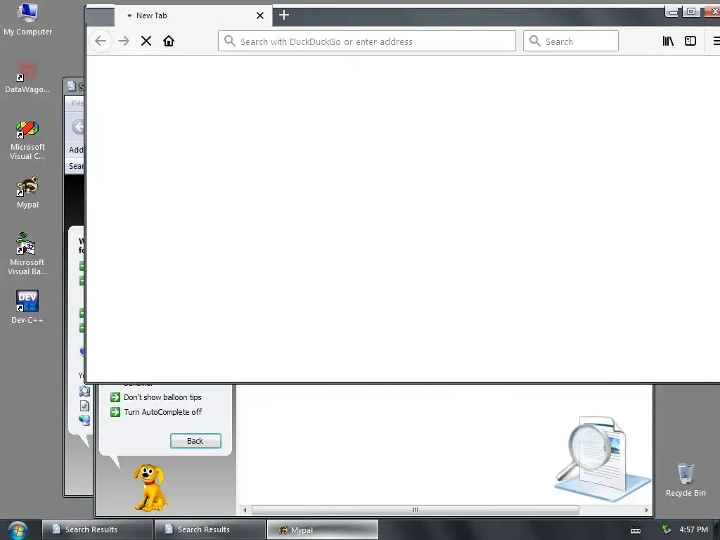The image size is (720, 540).
Task: Click the 4:57 PM clock
Action: coord(693,529)
